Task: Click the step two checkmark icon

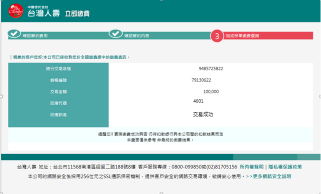Action: [116, 33]
